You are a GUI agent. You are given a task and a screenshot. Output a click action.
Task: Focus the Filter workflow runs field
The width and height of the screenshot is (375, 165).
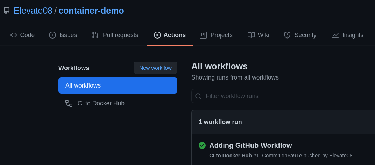coord(283,96)
